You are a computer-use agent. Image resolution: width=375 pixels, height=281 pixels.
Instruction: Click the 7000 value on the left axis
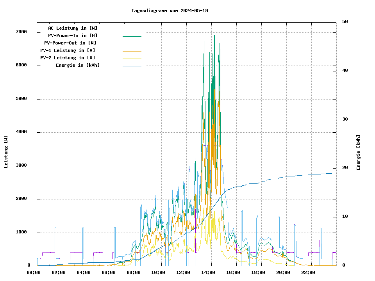21,32
